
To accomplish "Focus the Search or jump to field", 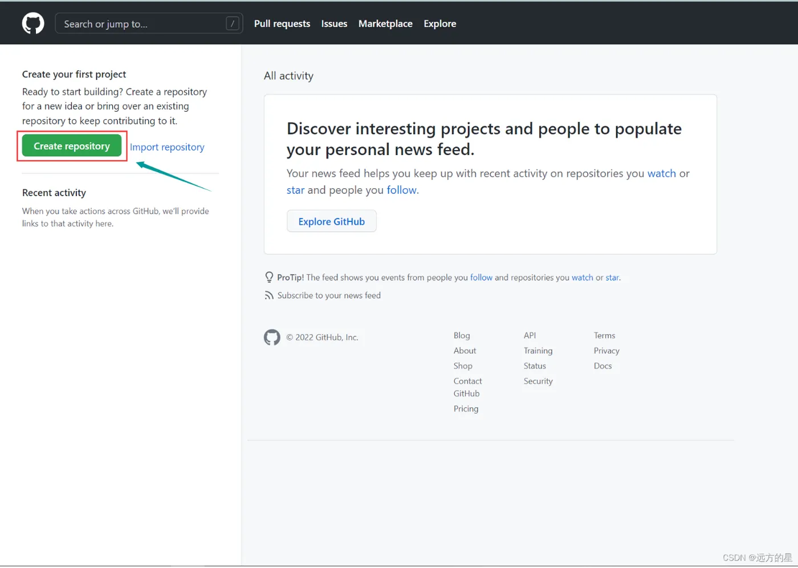I will tap(149, 23).
